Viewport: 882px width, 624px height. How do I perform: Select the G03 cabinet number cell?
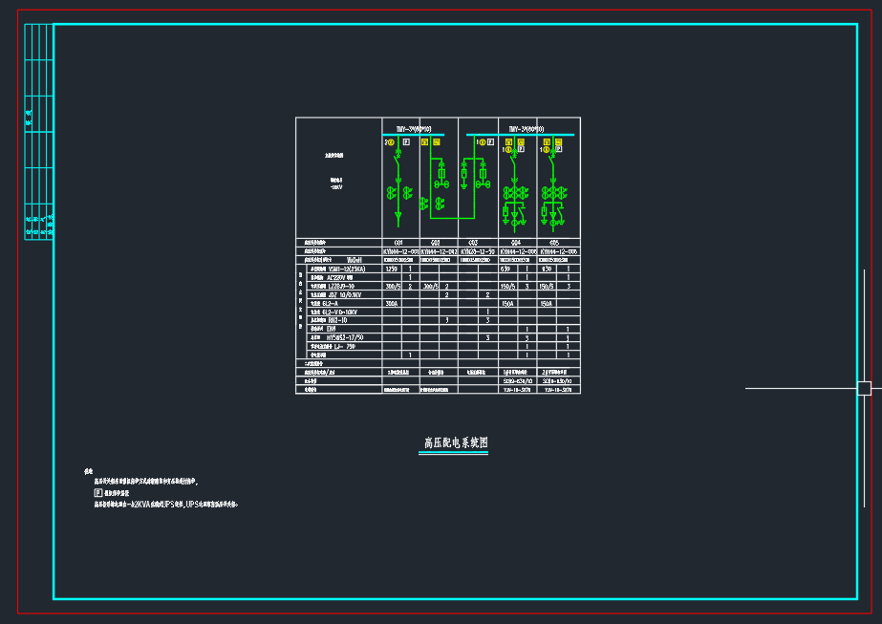coord(475,243)
